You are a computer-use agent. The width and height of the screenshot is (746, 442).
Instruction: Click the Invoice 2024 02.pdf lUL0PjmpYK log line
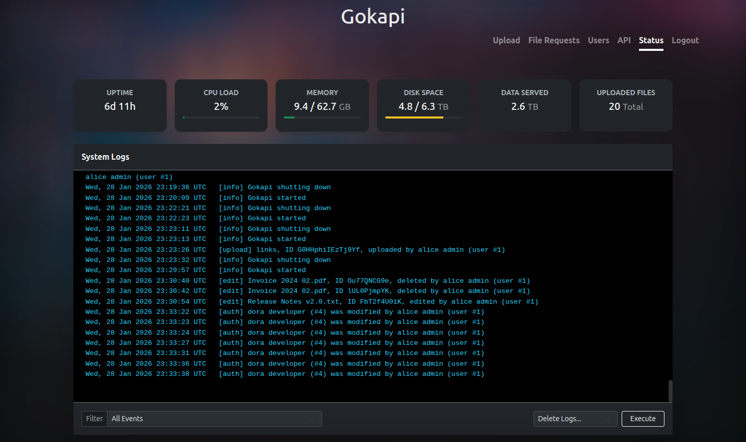coord(308,291)
